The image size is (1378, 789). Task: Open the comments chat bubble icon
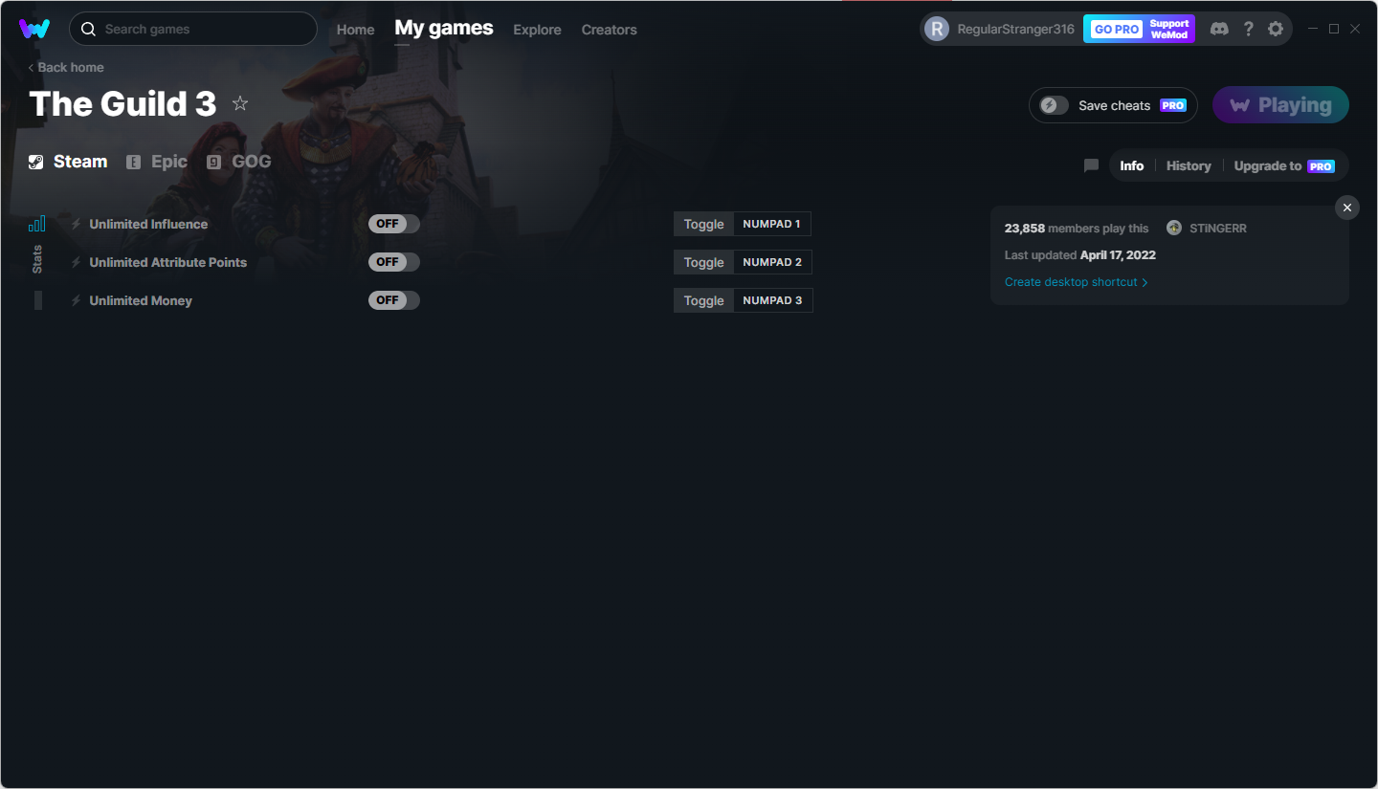tap(1091, 165)
